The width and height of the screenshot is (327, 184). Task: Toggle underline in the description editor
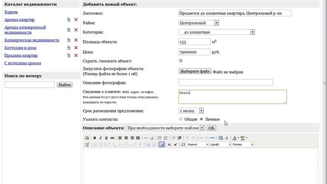pos(106,138)
